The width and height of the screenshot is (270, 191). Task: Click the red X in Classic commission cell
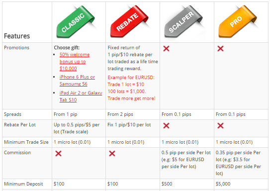point(58,154)
